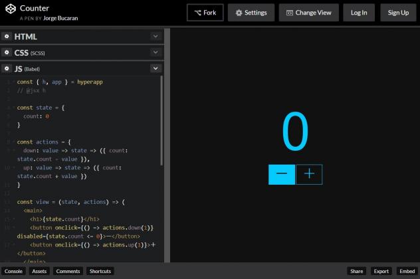Visit author Jorge Bucaran's profile
Screen dimensions: 420x279
[x=60, y=19]
